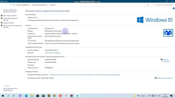The image size is (175, 98).
Task: Open clock and calendar at 11:21
Action: [165, 96]
